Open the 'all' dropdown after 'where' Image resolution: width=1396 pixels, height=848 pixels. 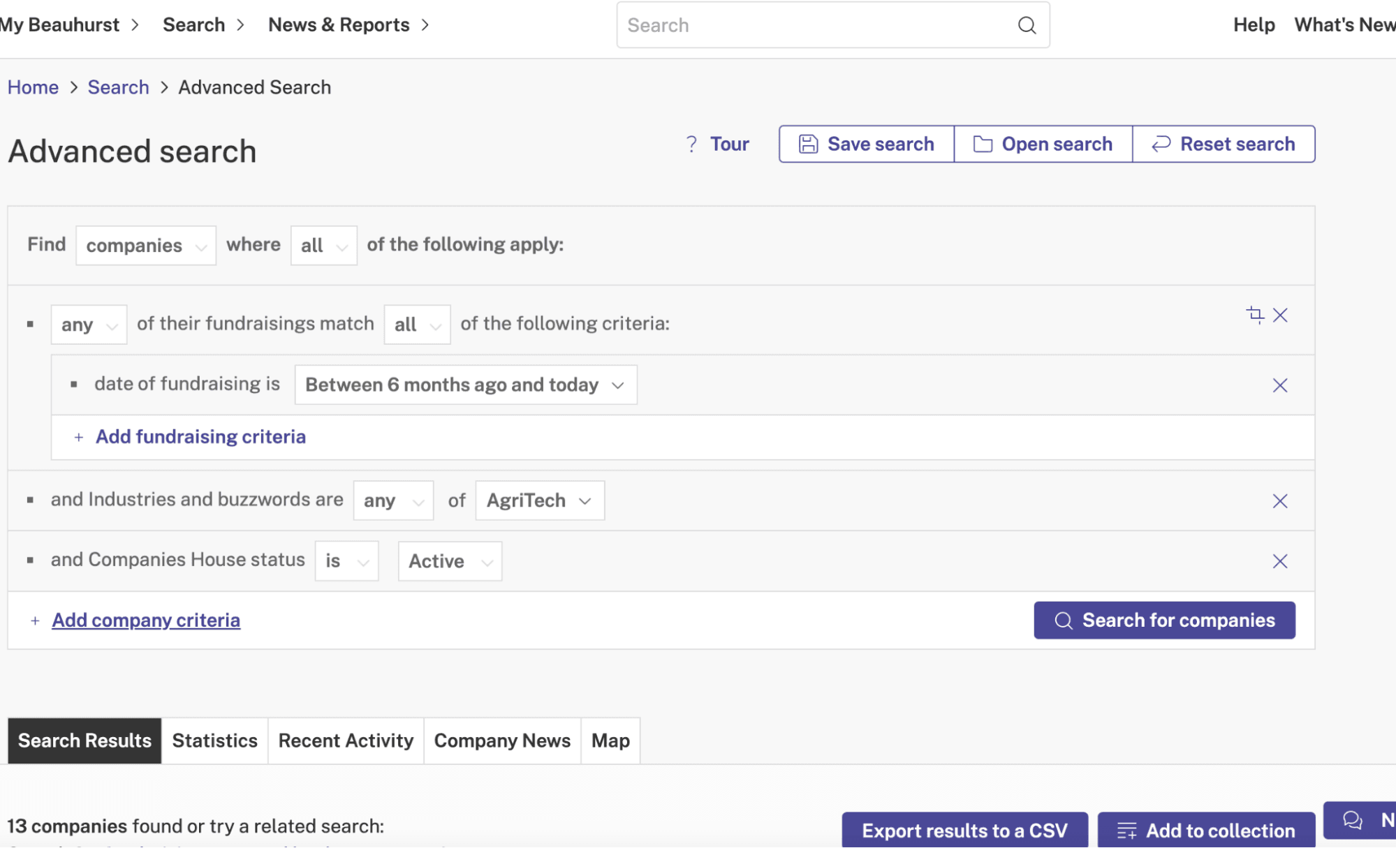click(x=324, y=246)
